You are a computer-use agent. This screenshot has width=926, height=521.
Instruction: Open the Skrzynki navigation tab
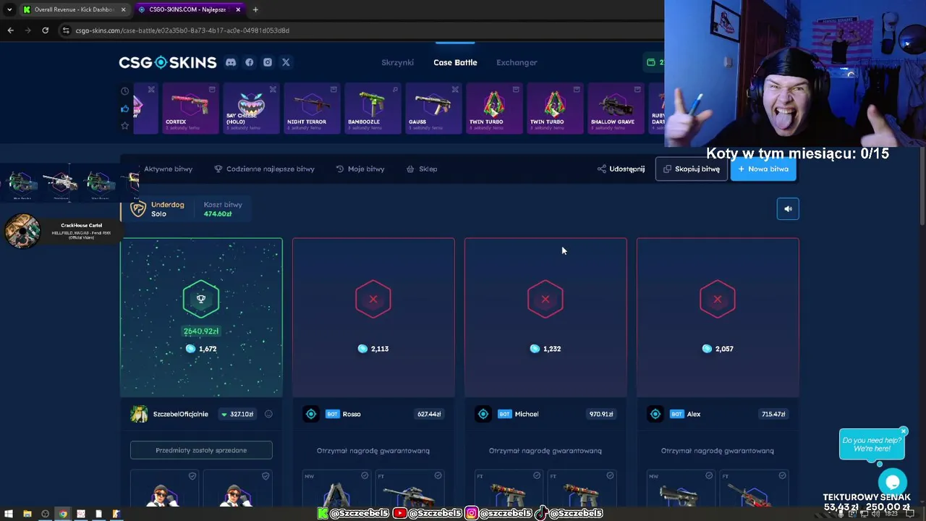pos(397,62)
